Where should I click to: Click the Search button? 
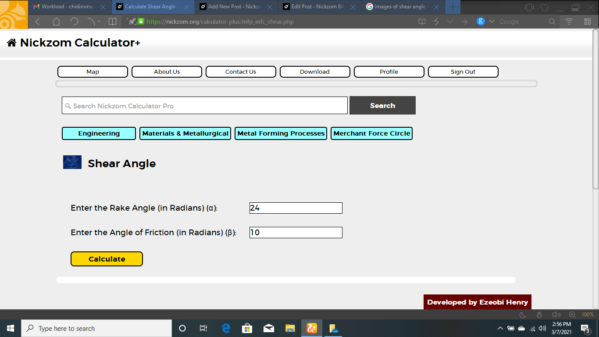[x=382, y=105]
